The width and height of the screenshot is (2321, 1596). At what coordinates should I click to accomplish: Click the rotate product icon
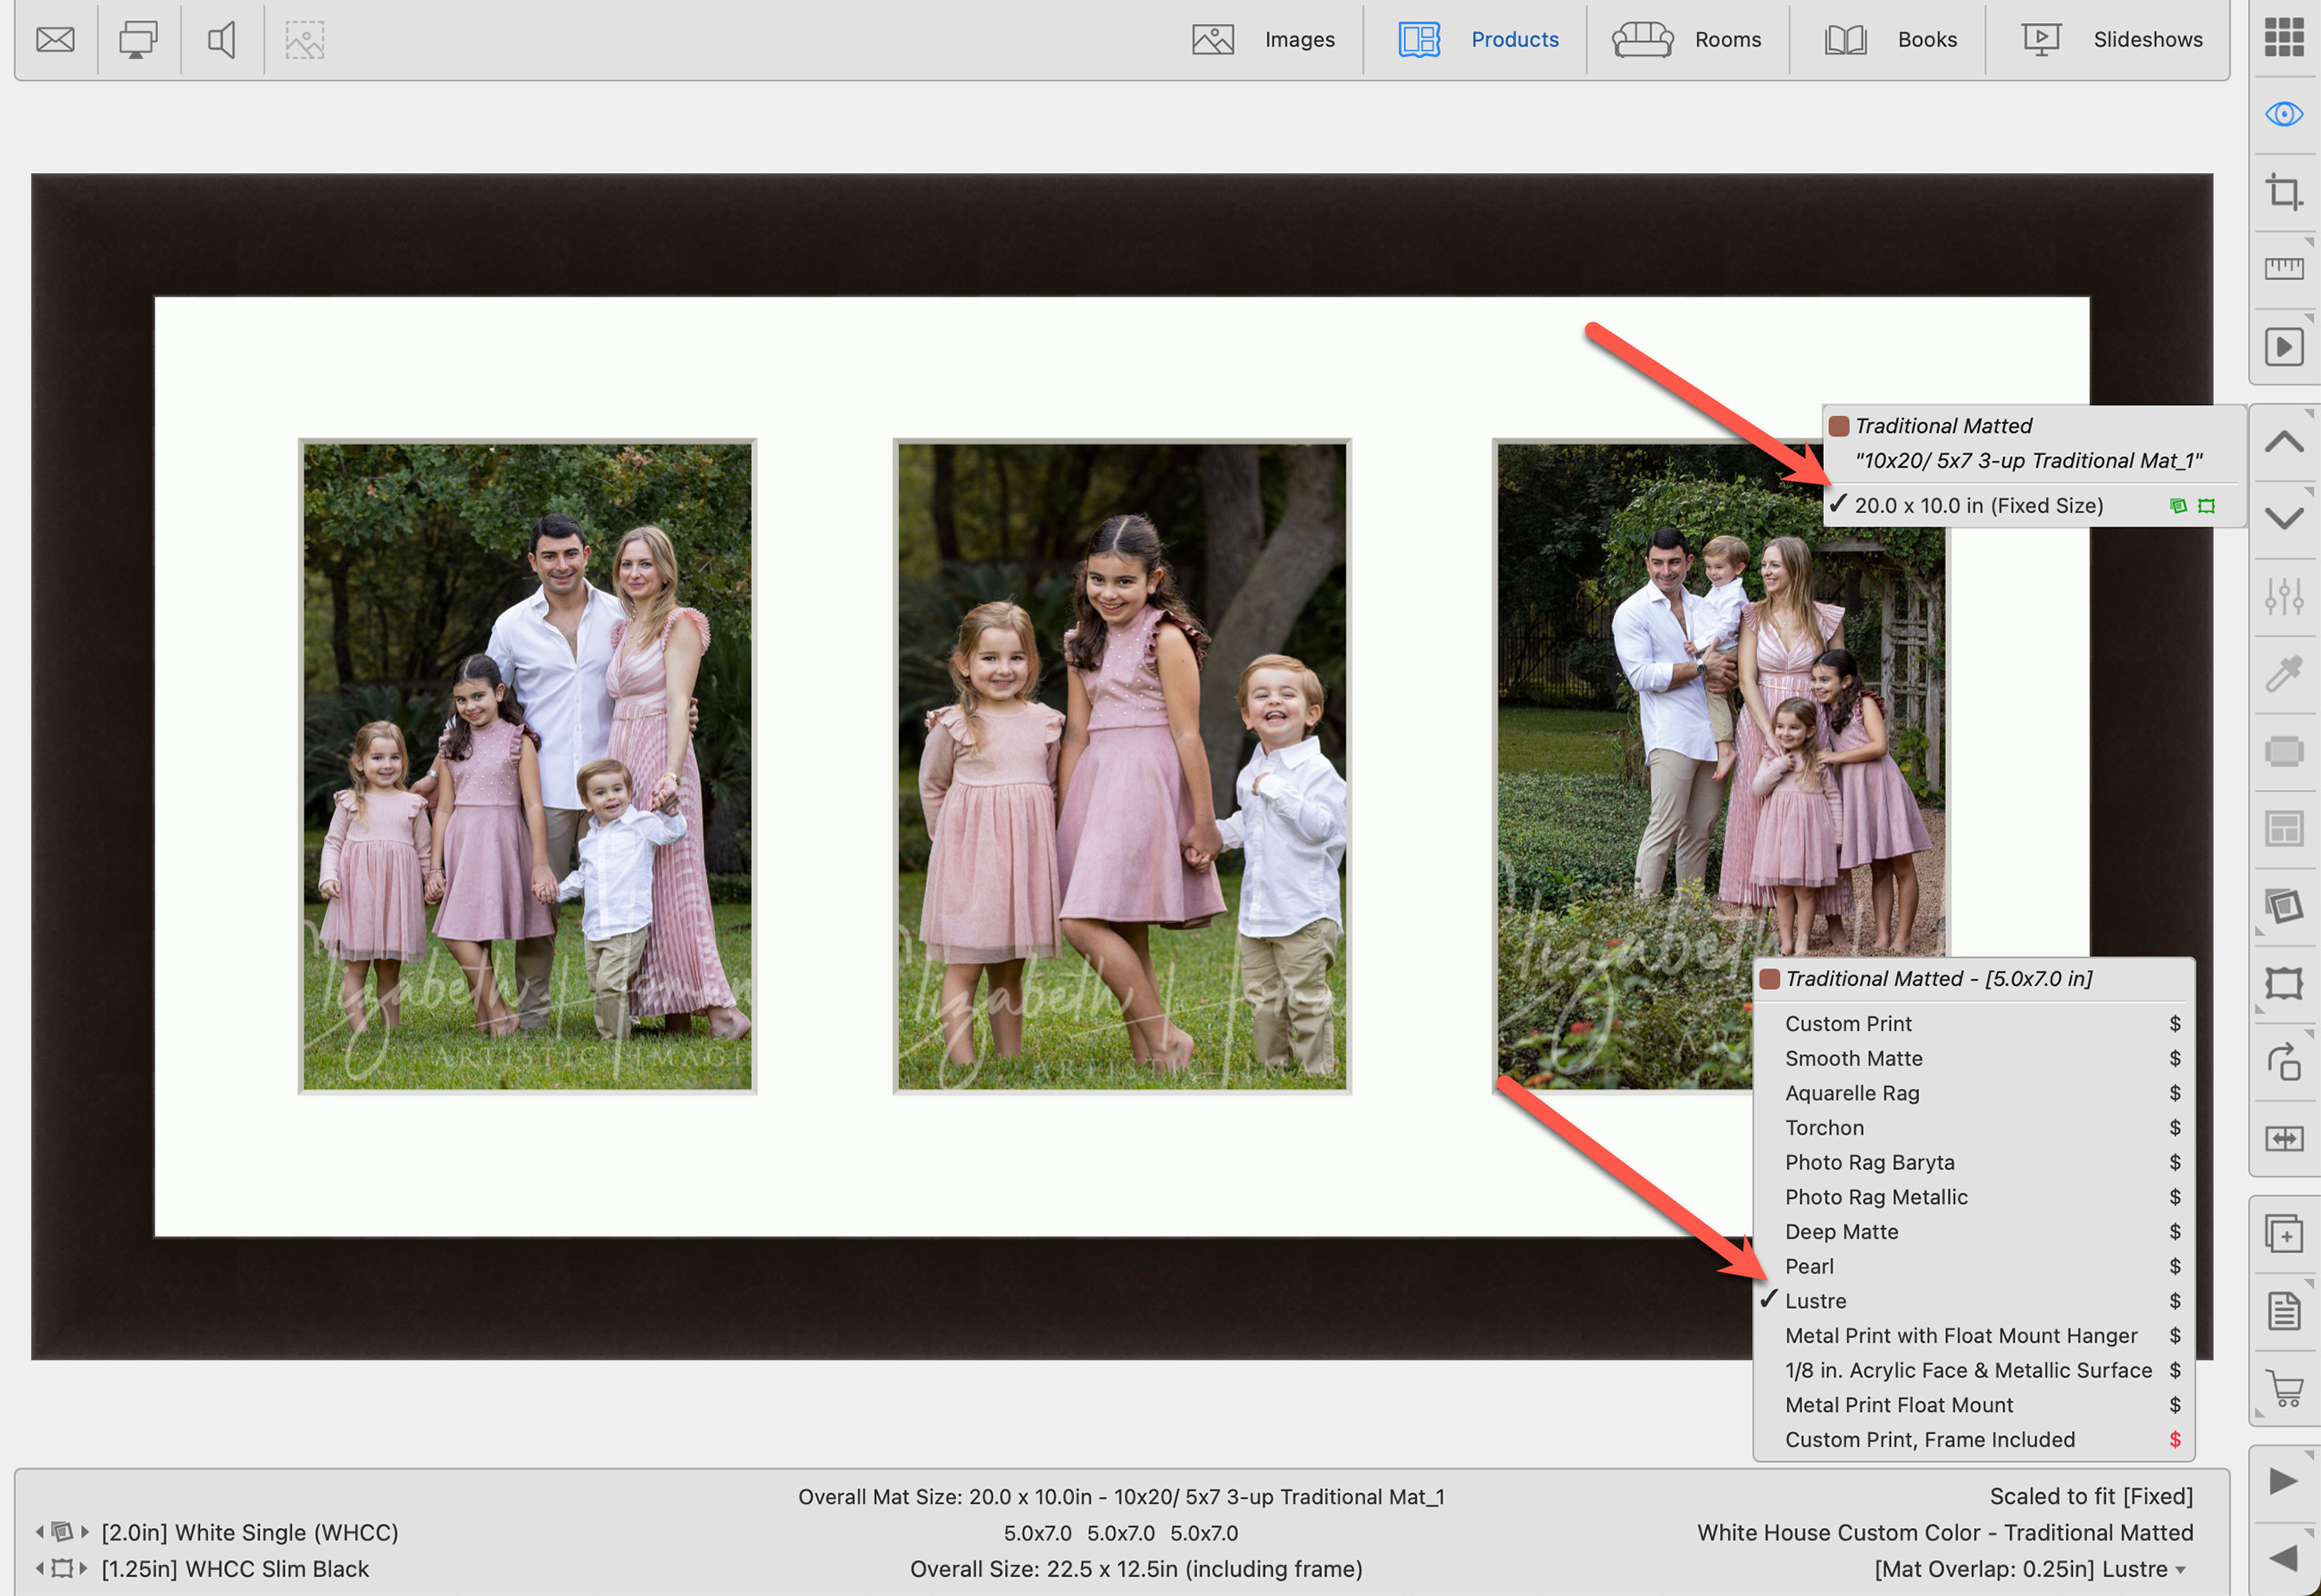click(2283, 1062)
